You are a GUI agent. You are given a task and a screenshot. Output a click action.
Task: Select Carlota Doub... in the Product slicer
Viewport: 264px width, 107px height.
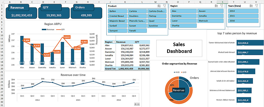coord(157,11)
